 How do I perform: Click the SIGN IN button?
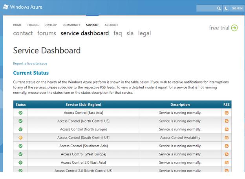click(237, 8)
